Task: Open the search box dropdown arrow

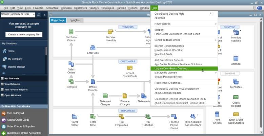Action: 34,15
